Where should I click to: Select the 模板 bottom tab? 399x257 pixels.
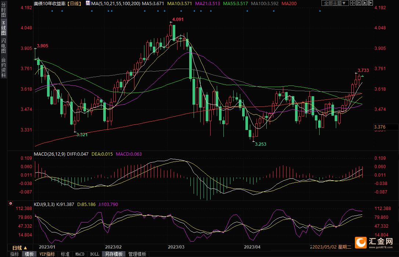pyautogui.click(x=29, y=254)
